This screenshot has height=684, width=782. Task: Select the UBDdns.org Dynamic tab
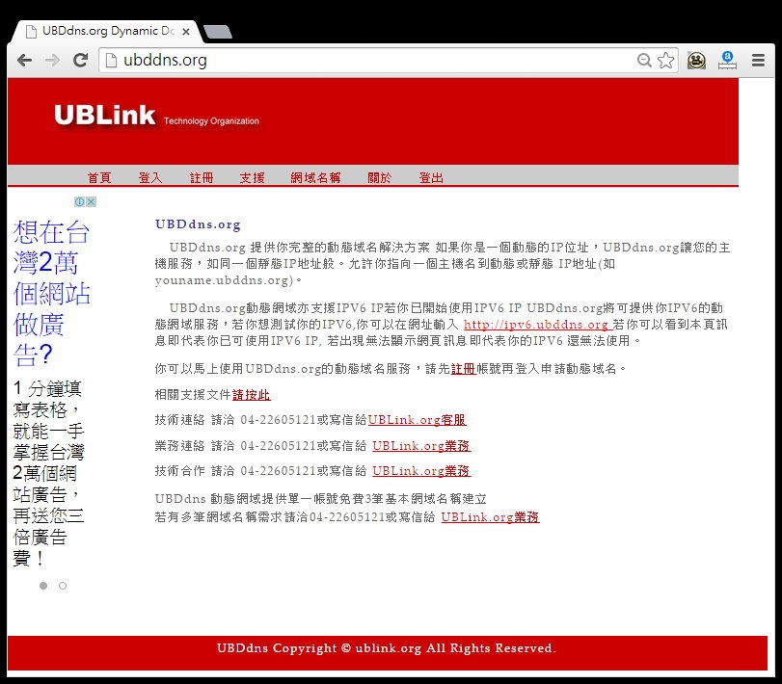pos(108,31)
